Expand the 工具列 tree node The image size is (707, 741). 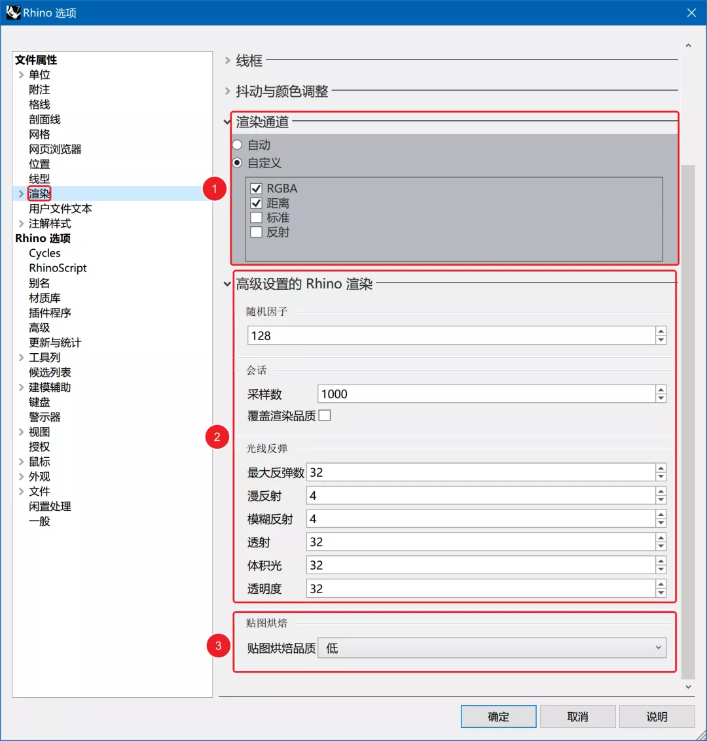[20, 357]
